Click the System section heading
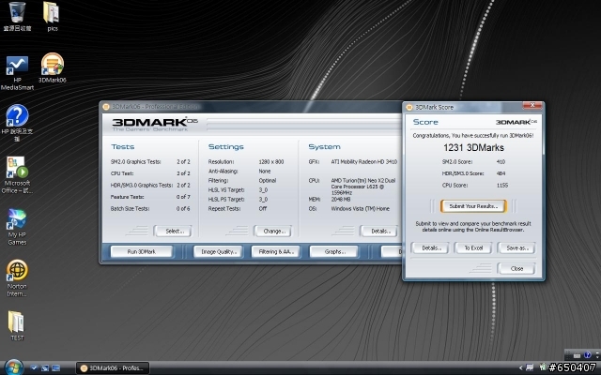The image size is (601, 375). click(x=324, y=146)
